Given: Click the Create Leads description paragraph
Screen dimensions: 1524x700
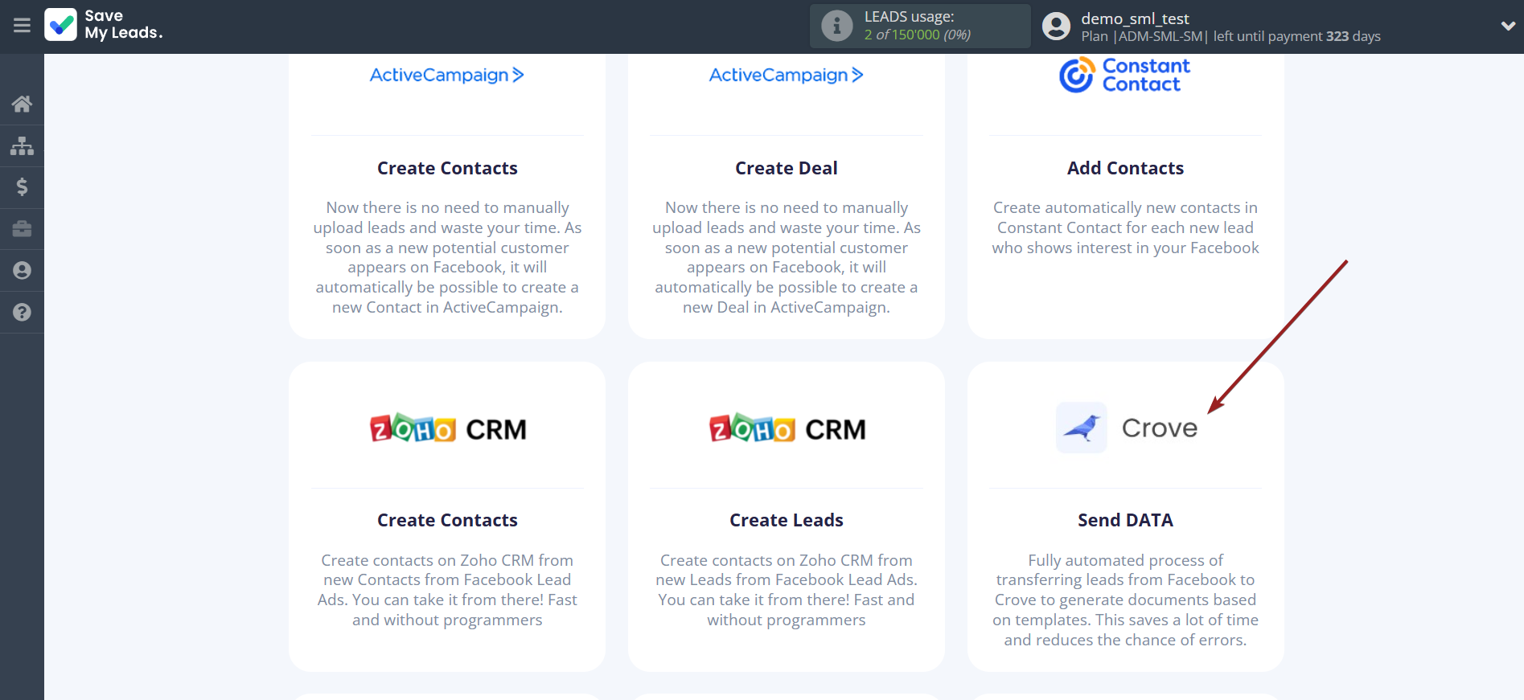Looking at the screenshot, I should (787, 590).
